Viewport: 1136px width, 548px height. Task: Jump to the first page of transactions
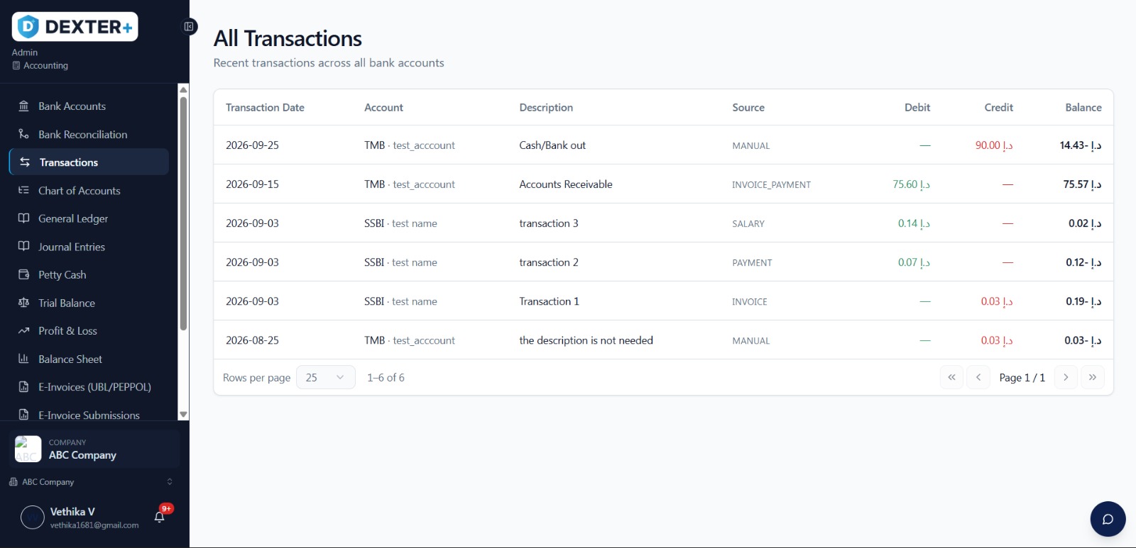(951, 377)
